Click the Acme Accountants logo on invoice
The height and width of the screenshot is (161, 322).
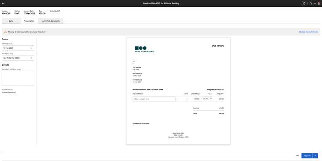(x=145, y=50)
